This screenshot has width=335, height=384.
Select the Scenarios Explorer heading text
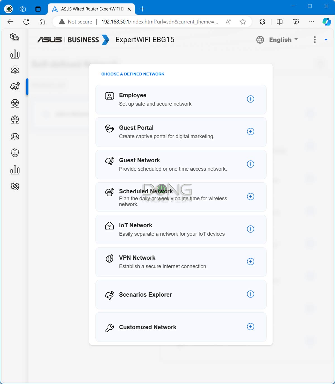tap(145, 295)
